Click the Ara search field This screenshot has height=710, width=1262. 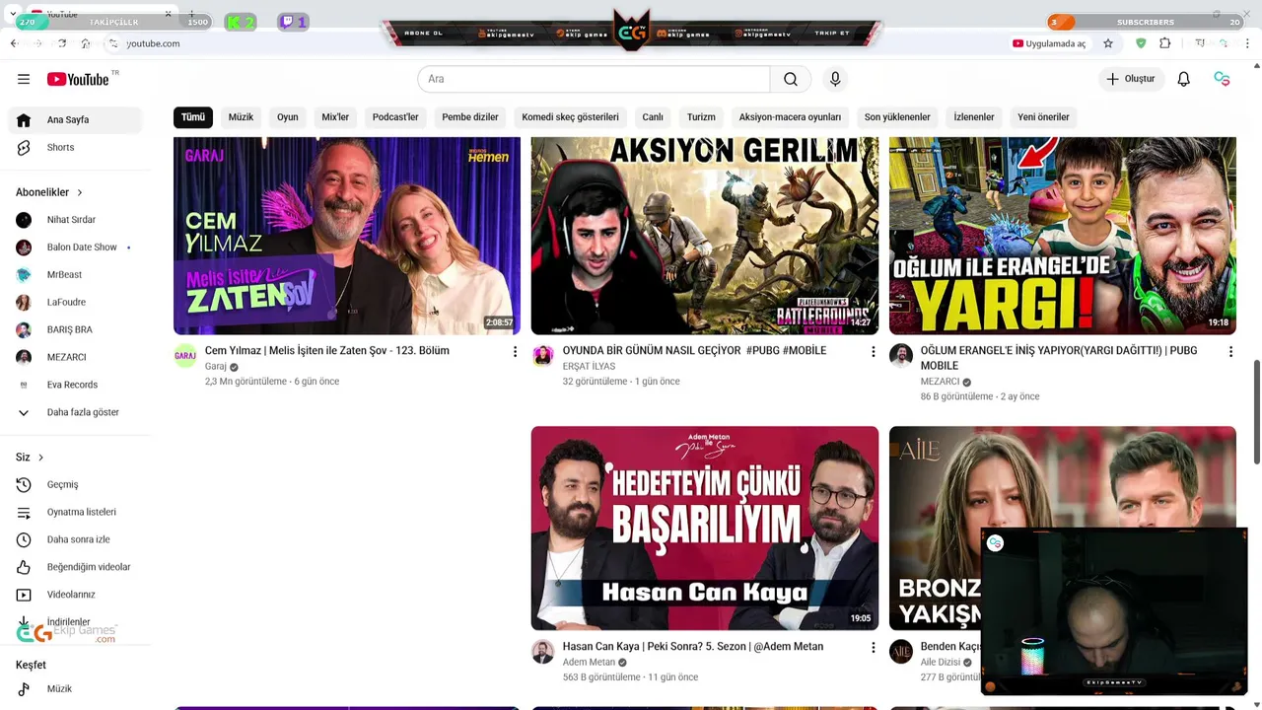click(x=594, y=79)
